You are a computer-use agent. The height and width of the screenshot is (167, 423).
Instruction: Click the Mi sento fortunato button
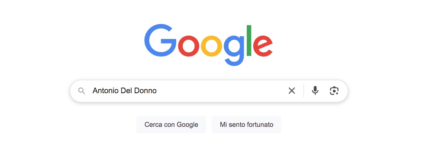click(x=247, y=125)
